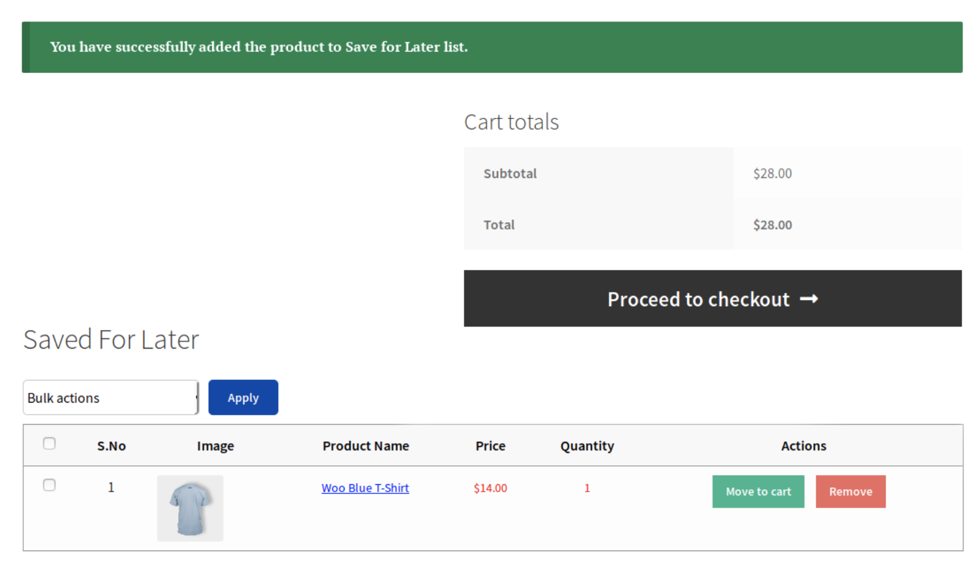The image size is (979, 572).
Task: Click the blue T-shirt product thumbnail
Action: pyautogui.click(x=190, y=508)
